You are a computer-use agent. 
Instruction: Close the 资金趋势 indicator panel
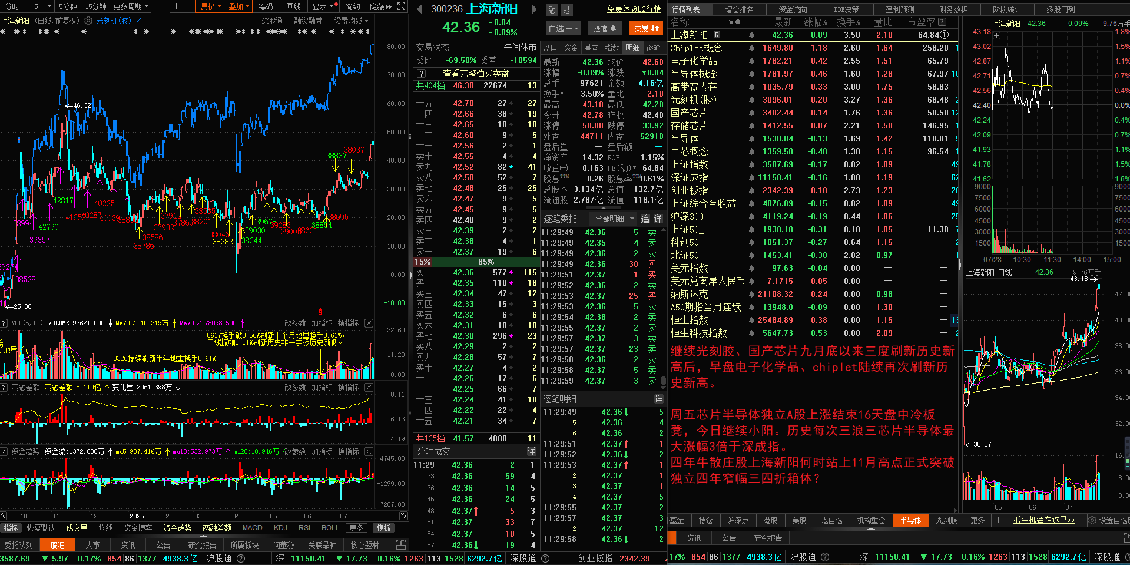[369, 451]
